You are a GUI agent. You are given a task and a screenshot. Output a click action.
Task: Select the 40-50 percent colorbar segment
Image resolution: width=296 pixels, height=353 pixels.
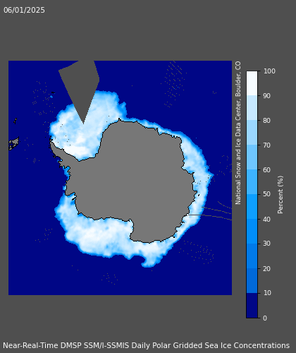tap(252, 207)
